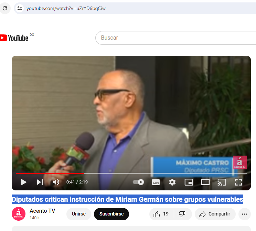Screen dimensions: 256x231
Task: Toggle subtitles/closed captions
Action: (x=156, y=182)
